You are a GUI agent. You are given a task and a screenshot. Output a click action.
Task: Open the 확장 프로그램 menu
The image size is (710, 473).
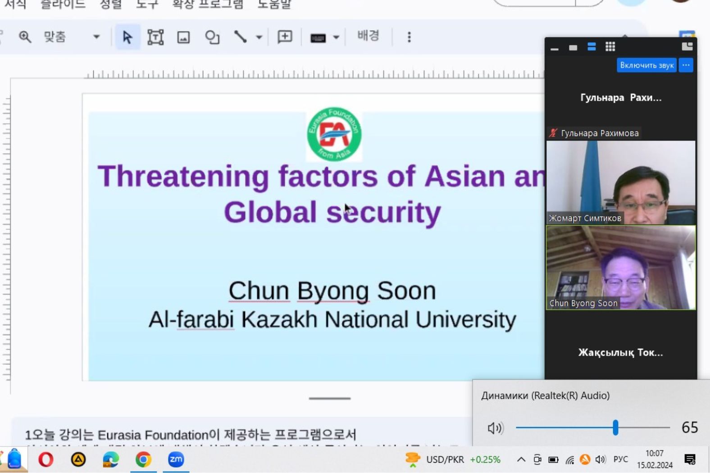(x=208, y=5)
